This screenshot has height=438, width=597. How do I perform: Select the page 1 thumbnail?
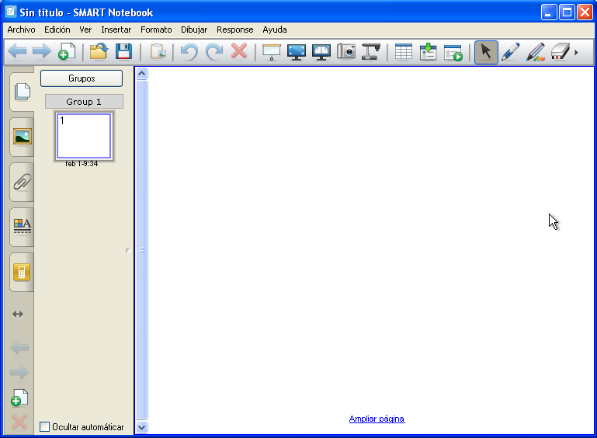pos(84,136)
